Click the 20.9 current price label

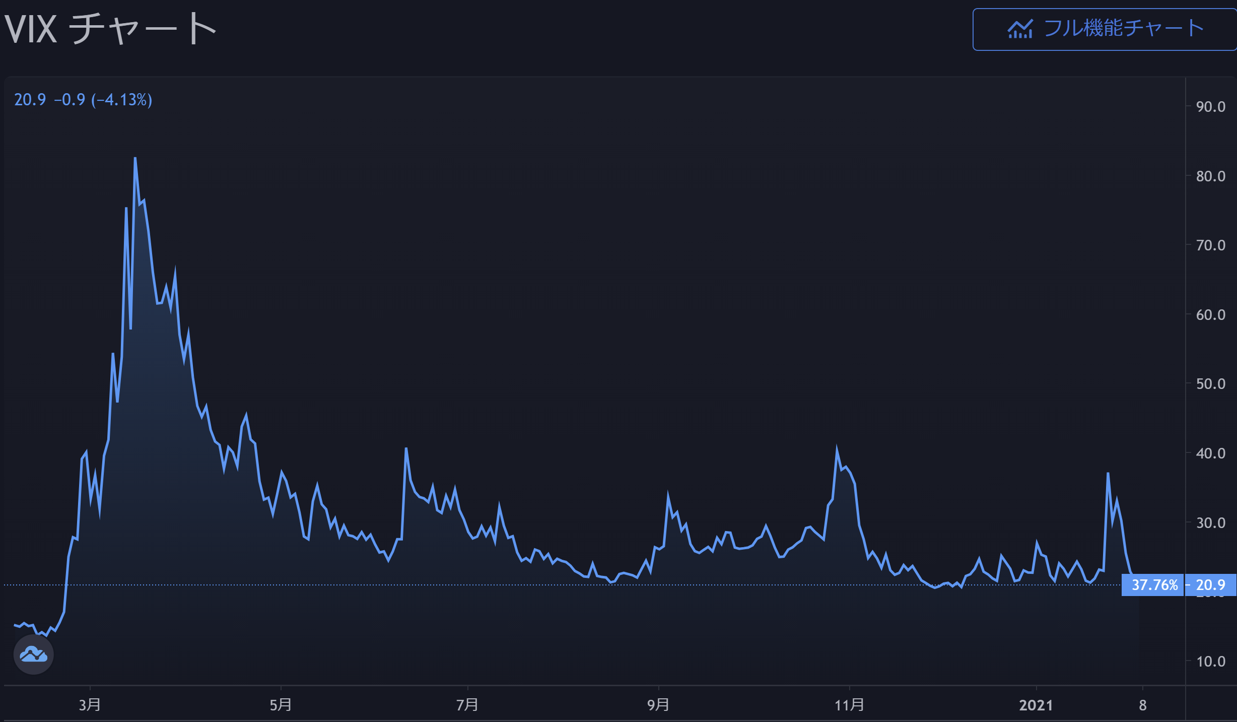coord(1210,585)
